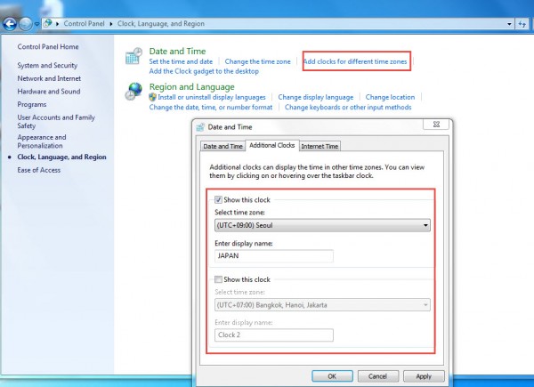The image size is (534, 387).
Task: Click the JAPAN display name field
Action: pyautogui.click(x=274, y=256)
